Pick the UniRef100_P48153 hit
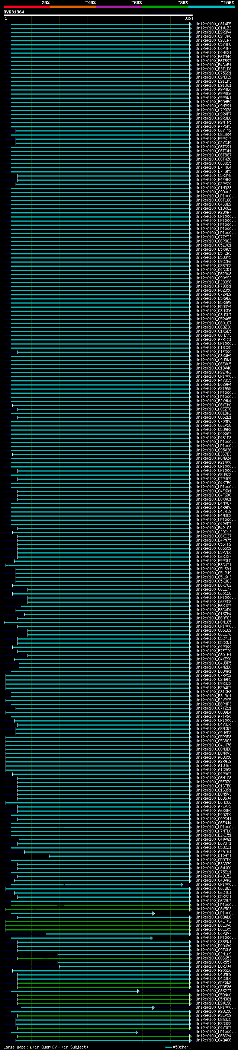 pyautogui.click(x=213, y=438)
